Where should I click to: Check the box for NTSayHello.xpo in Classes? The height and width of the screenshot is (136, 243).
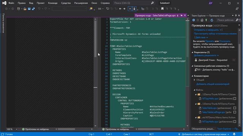[x=235, y=98]
